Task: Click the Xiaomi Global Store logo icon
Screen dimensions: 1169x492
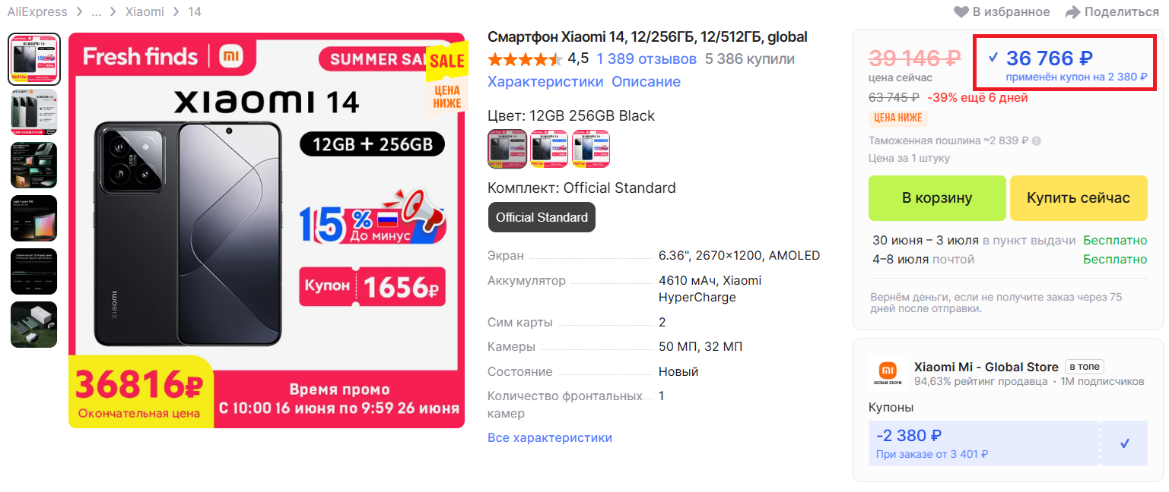Action: coord(888,371)
